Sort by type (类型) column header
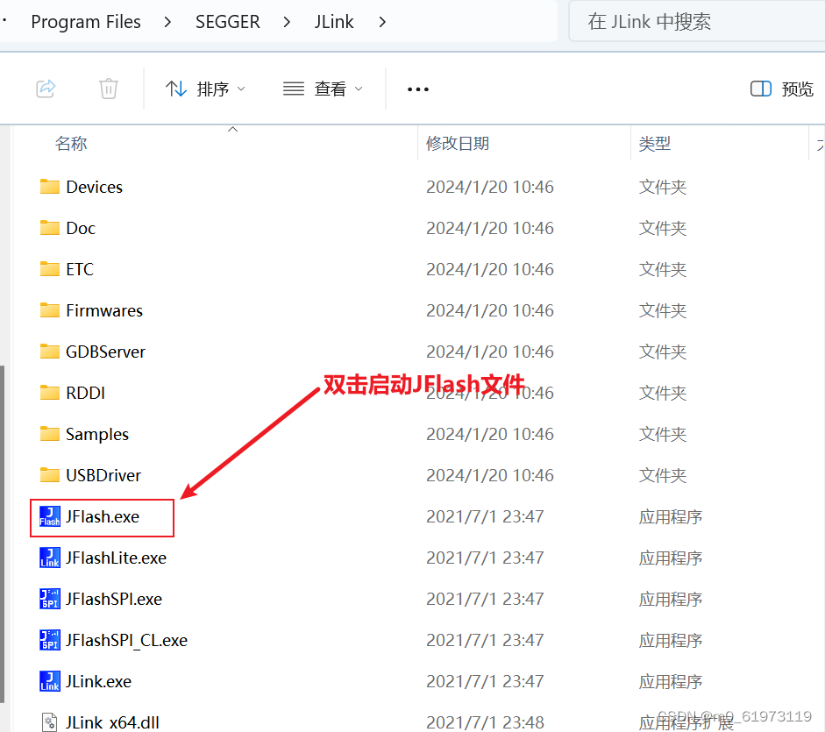 pos(655,143)
